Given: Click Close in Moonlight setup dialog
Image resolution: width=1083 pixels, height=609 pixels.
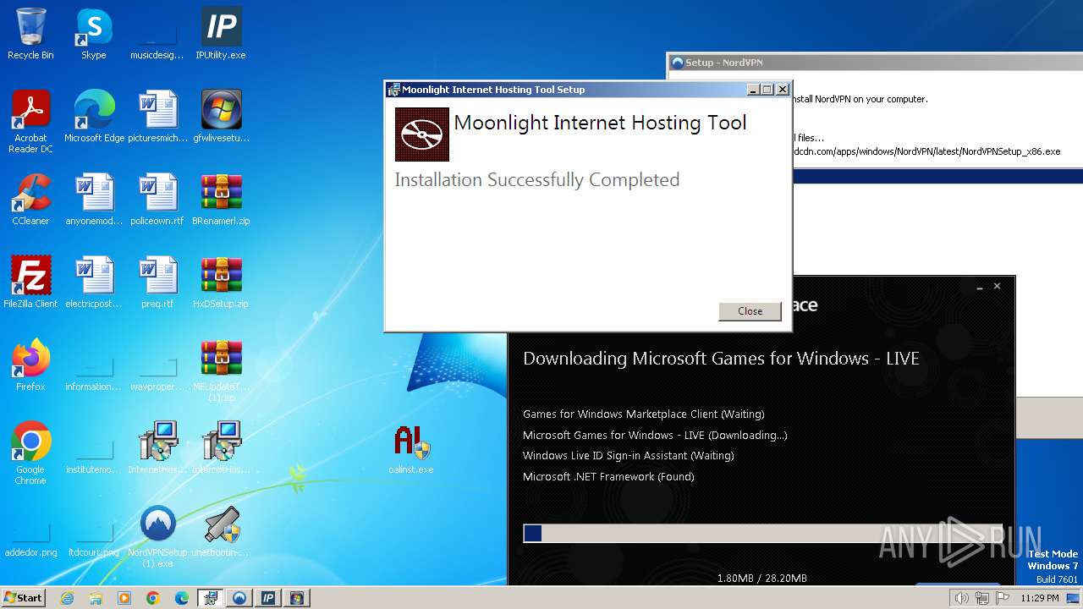Looking at the screenshot, I should 750,311.
